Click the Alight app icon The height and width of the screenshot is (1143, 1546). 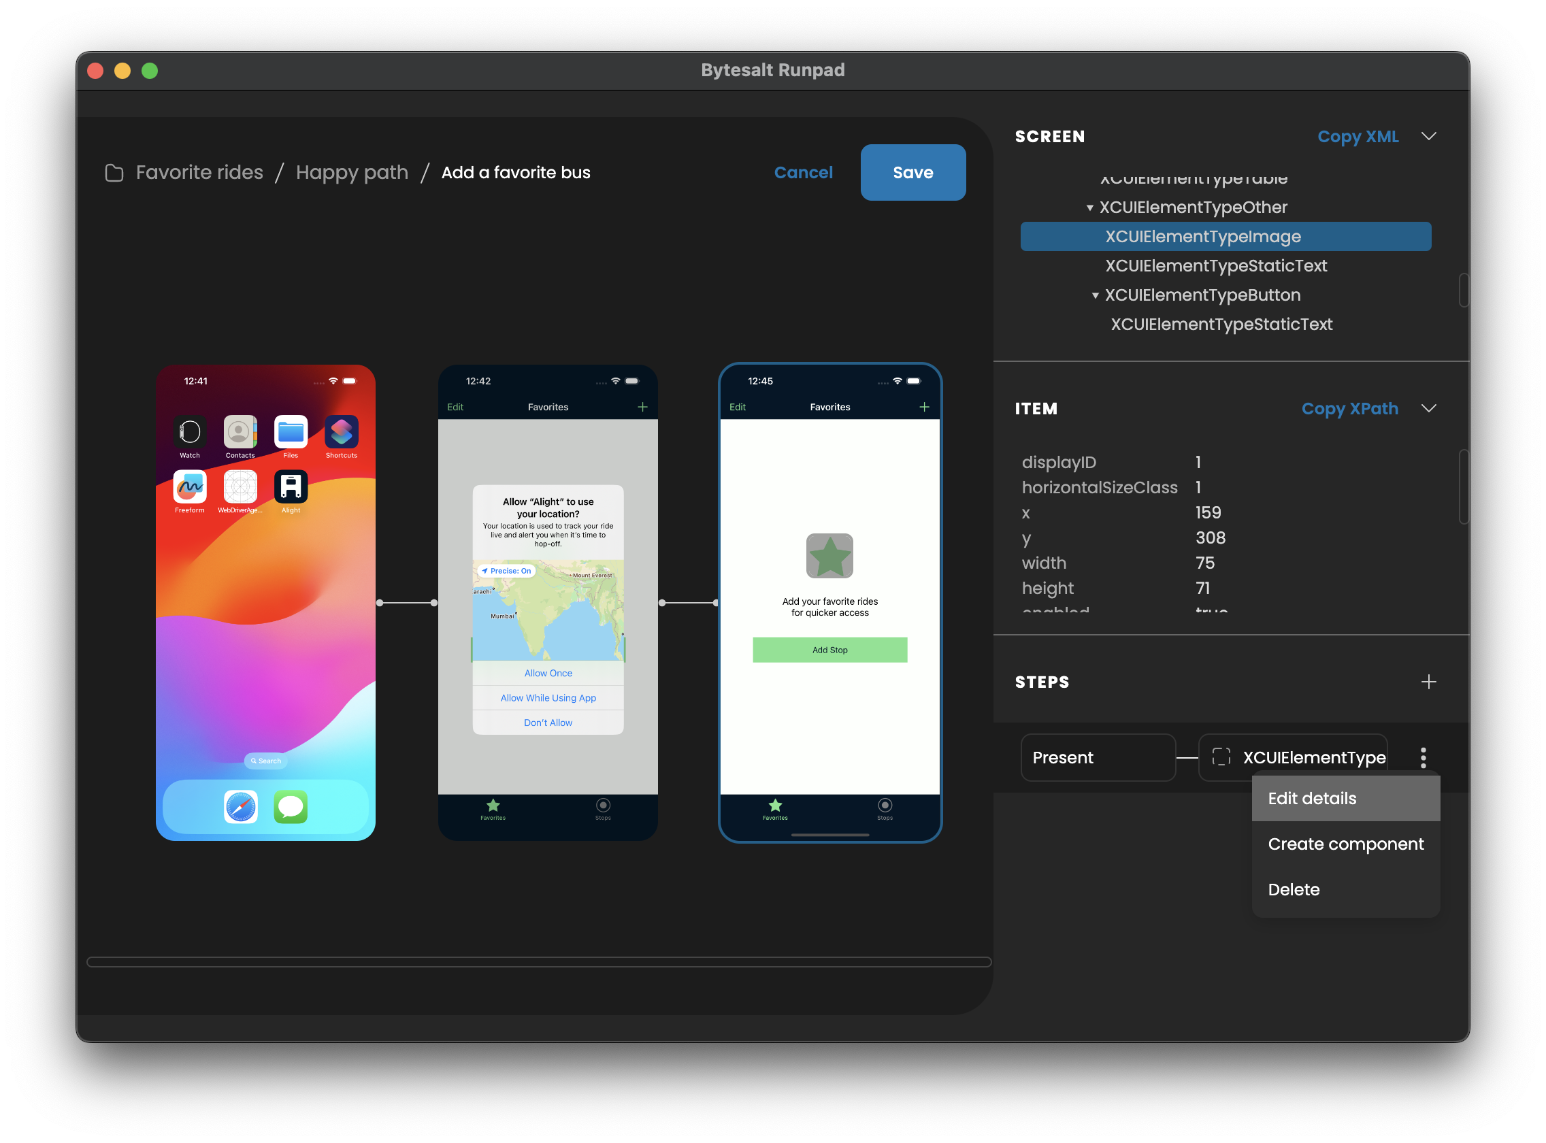291,486
